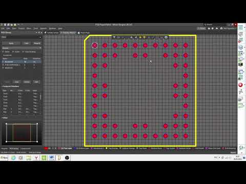The image size is (246, 184).
Task: Click the Edit footprint button
Action: click(x=36, y=82)
